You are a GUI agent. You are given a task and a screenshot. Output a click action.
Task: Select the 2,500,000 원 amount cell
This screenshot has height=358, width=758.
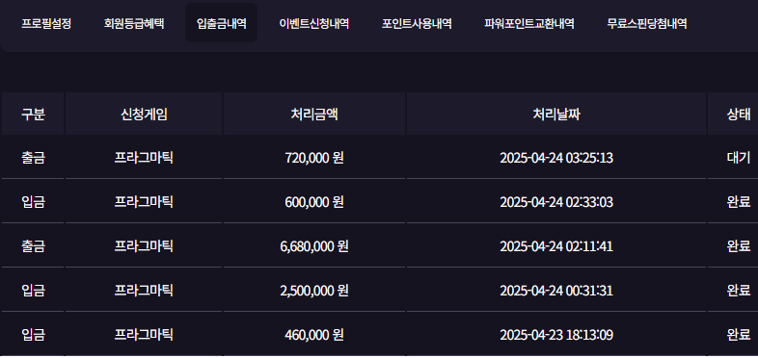(x=314, y=291)
